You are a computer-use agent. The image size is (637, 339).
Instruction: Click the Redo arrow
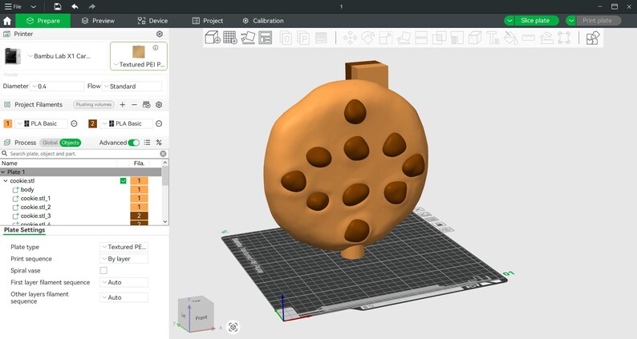pos(91,6)
